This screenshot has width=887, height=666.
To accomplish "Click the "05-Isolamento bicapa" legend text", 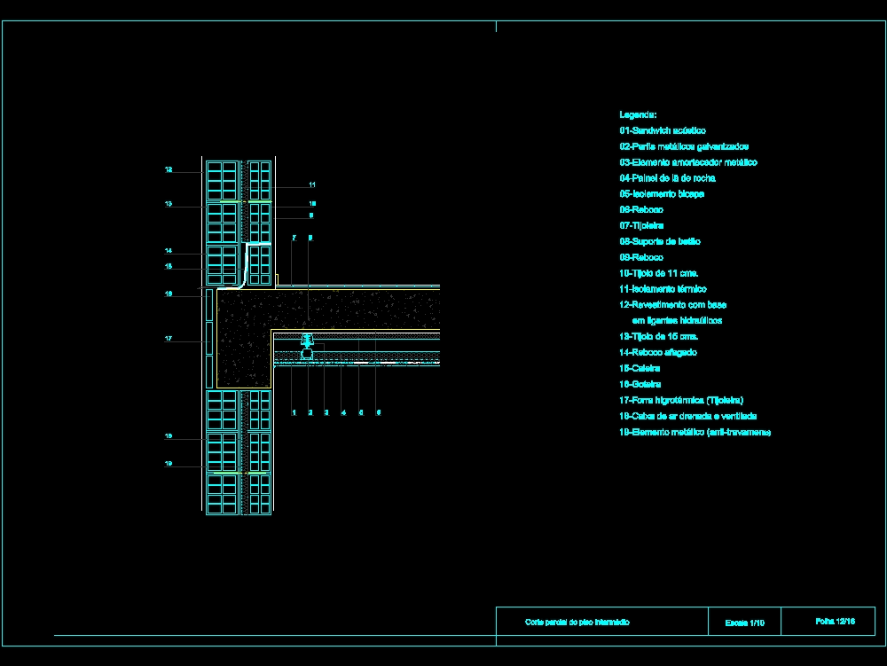I will point(661,193).
